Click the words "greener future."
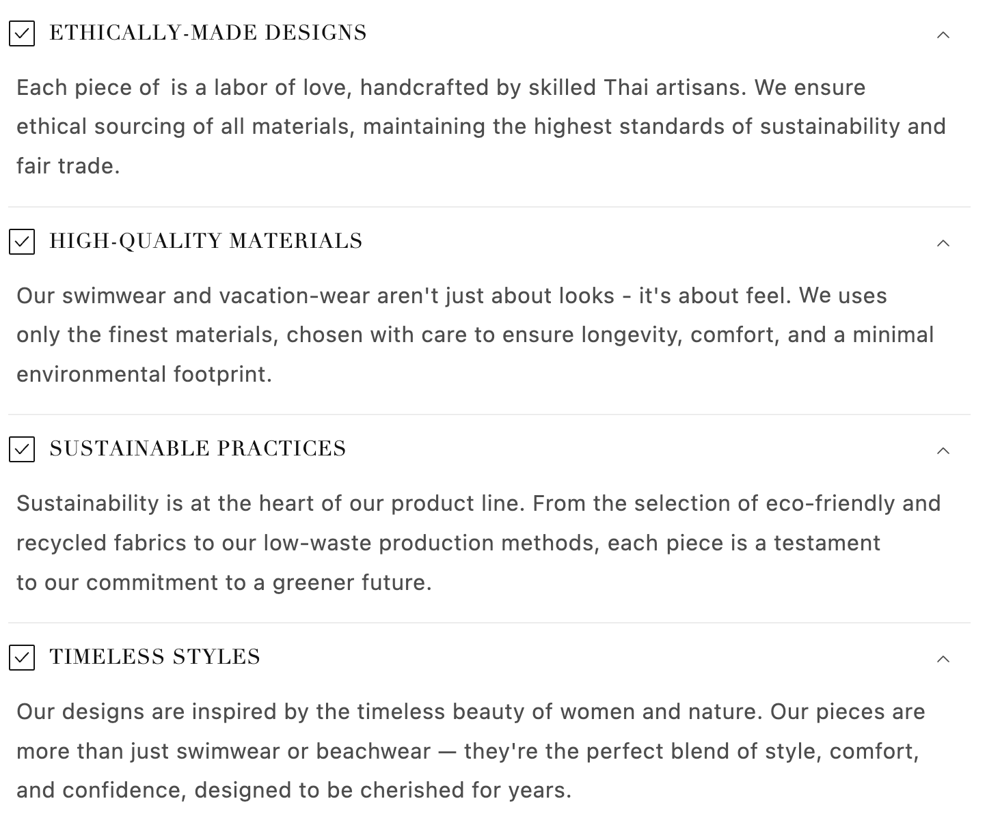987x829 pixels. pyautogui.click(x=352, y=582)
